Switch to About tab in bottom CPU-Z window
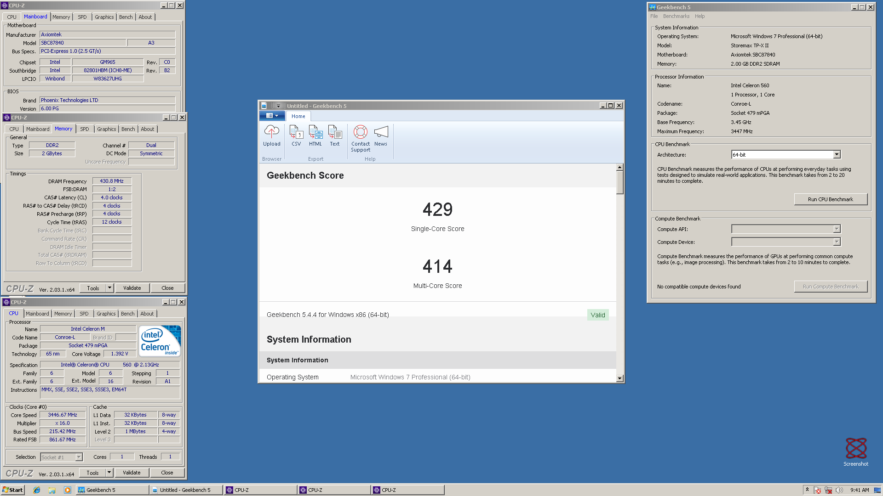This screenshot has height=496, width=883. [147, 314]
